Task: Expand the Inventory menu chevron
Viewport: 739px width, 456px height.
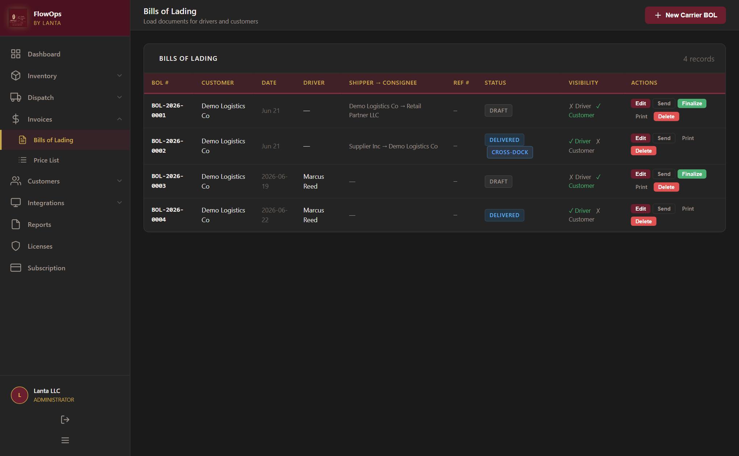Action: tap(120, 76)
